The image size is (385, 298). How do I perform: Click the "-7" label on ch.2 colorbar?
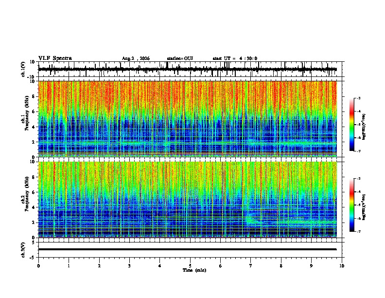(x=358, y=231)
